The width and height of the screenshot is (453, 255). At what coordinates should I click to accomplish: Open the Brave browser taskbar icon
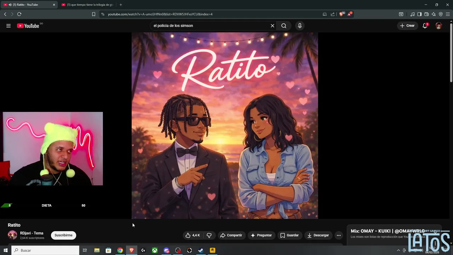click(x=132, y=250)
